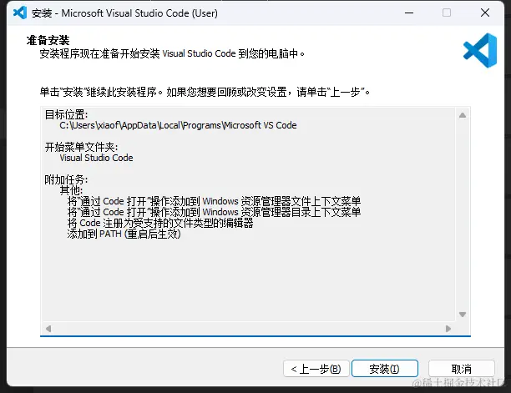Click the line about 资源管理器目录上下文菜单
The width and height of the screenshot is (511, 393).
(x=214, y=212)
